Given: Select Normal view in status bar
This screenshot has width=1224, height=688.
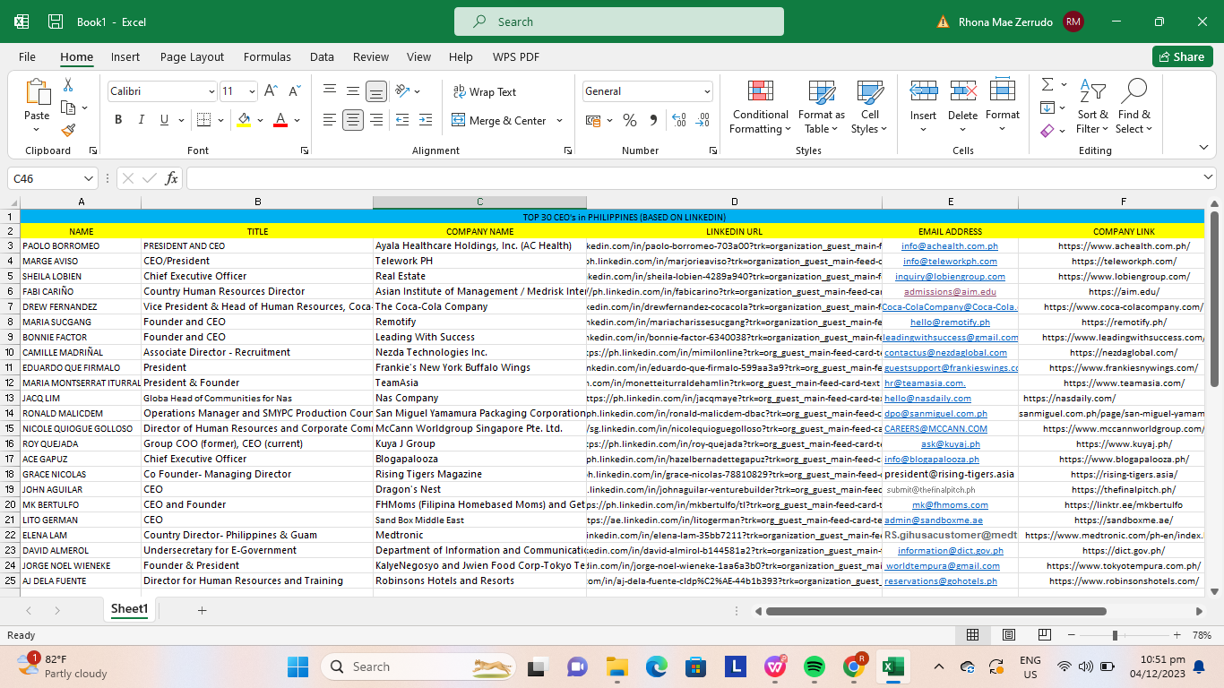Looking at the screenshot, I should click(972, 635).
